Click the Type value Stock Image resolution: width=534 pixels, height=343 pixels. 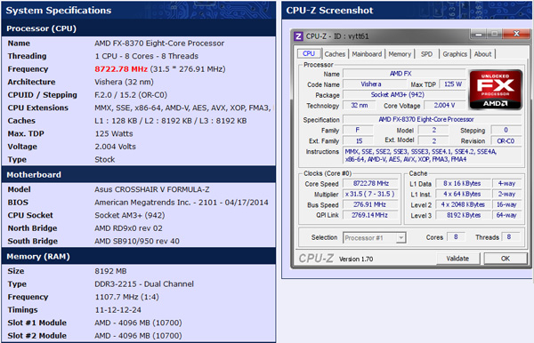tap(104, 159)
